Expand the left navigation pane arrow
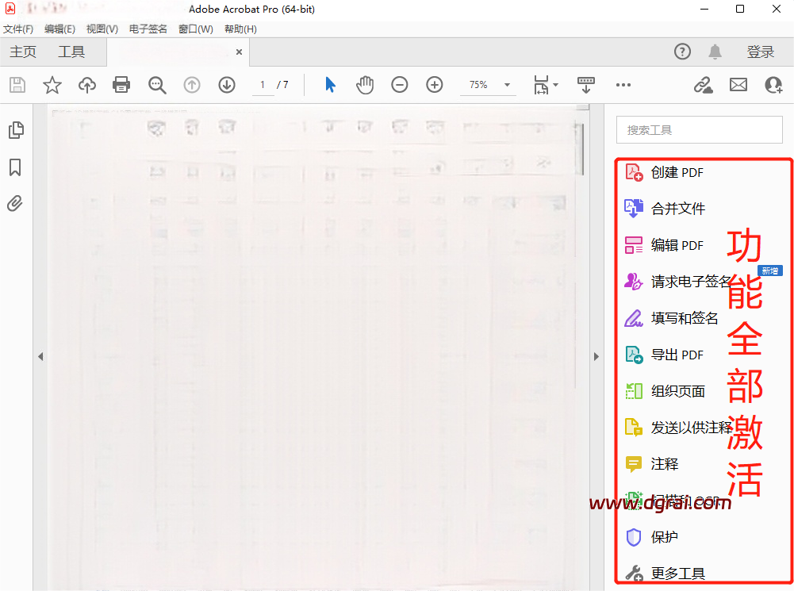The height and width of the screenshot is (591, 794). point(40,357)
